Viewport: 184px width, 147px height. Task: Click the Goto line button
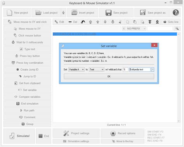171,22
